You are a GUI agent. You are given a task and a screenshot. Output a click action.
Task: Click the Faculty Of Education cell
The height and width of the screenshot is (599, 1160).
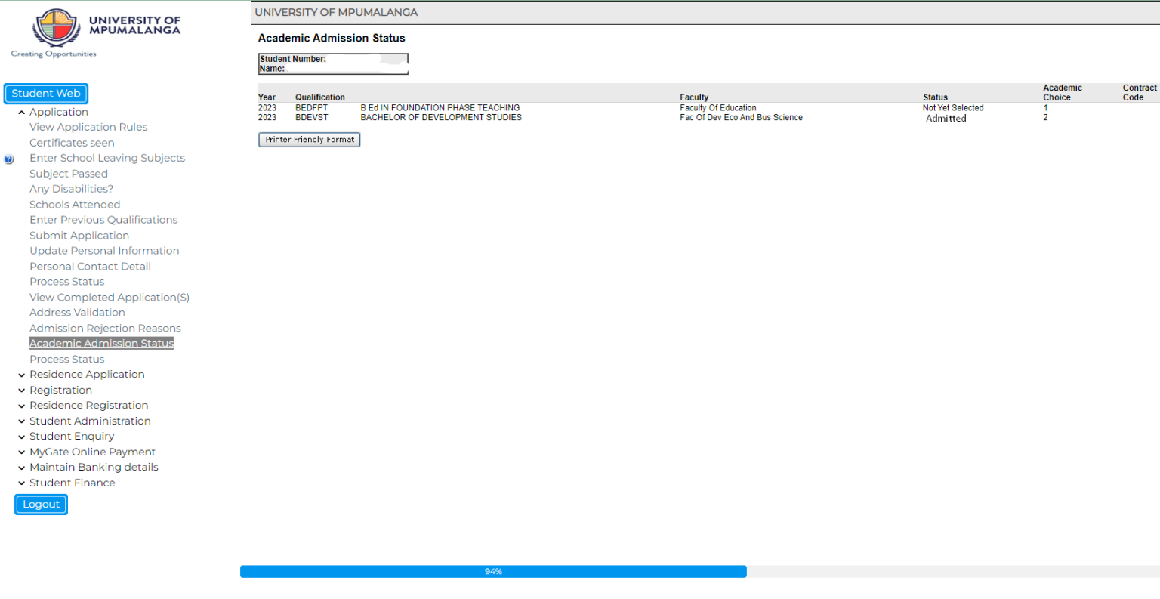point(718,108)
